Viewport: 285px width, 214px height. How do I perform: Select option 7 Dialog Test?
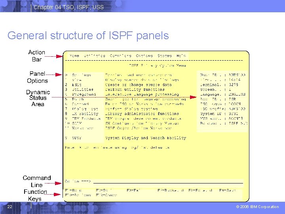82,109
